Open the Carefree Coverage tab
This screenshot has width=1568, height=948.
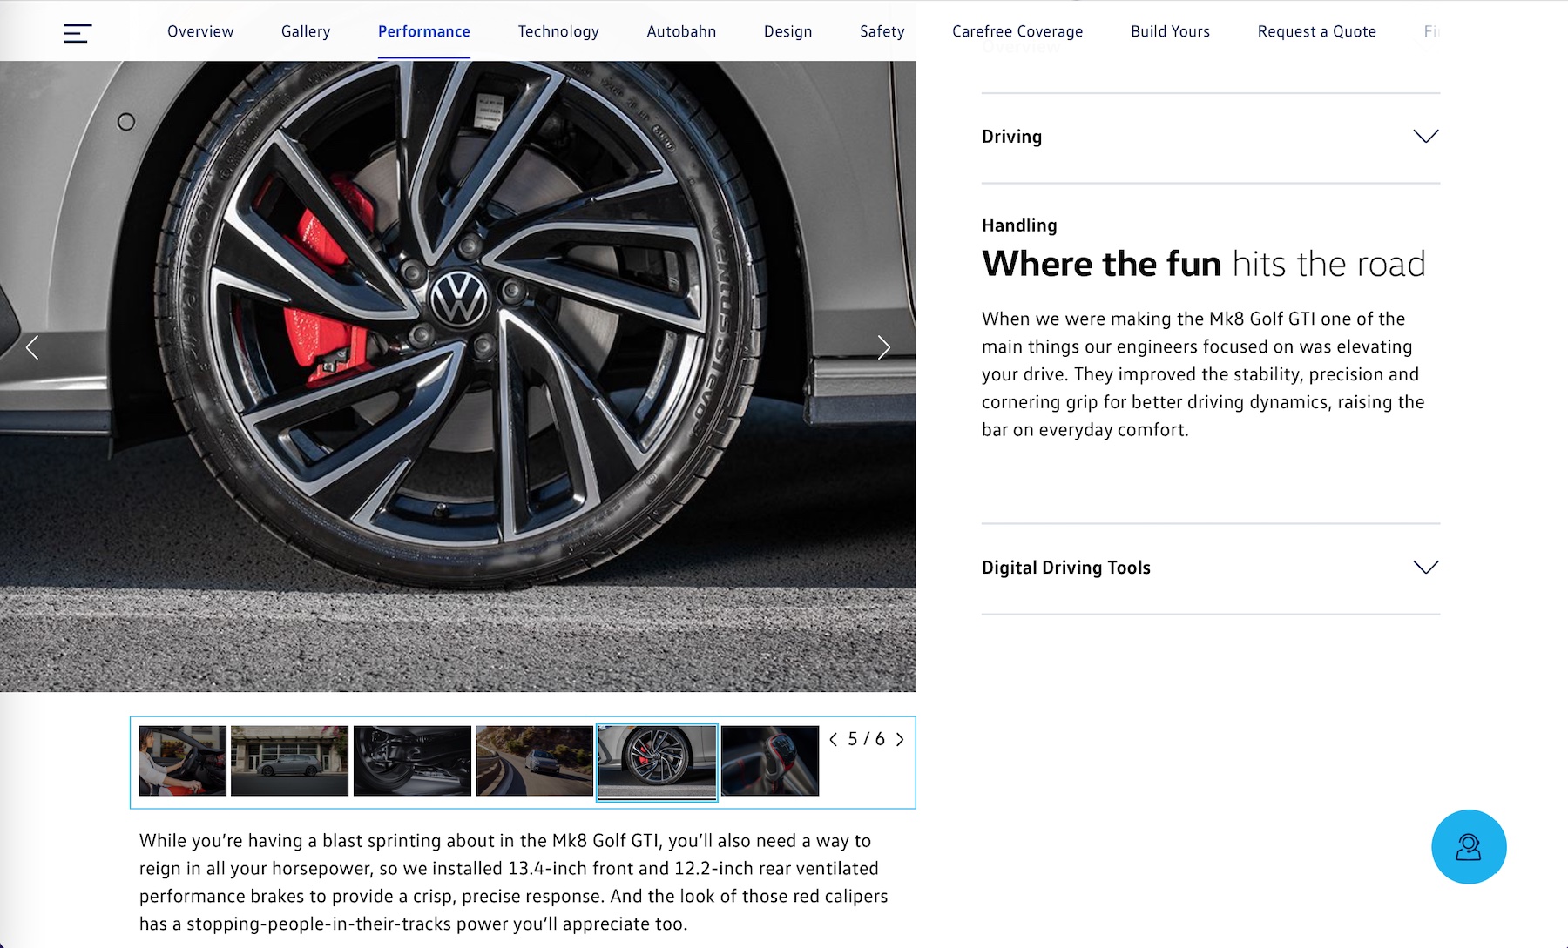click(x=1017, y=31)
